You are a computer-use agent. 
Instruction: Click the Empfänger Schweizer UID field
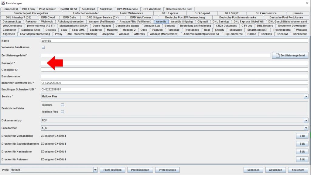point(175,89)
